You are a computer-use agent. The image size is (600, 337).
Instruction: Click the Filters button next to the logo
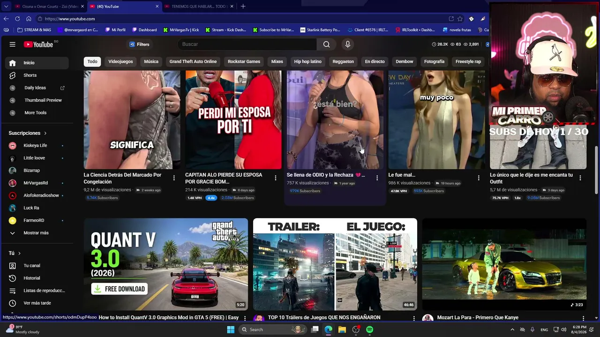pyautogui.click(x=139, y=44)
